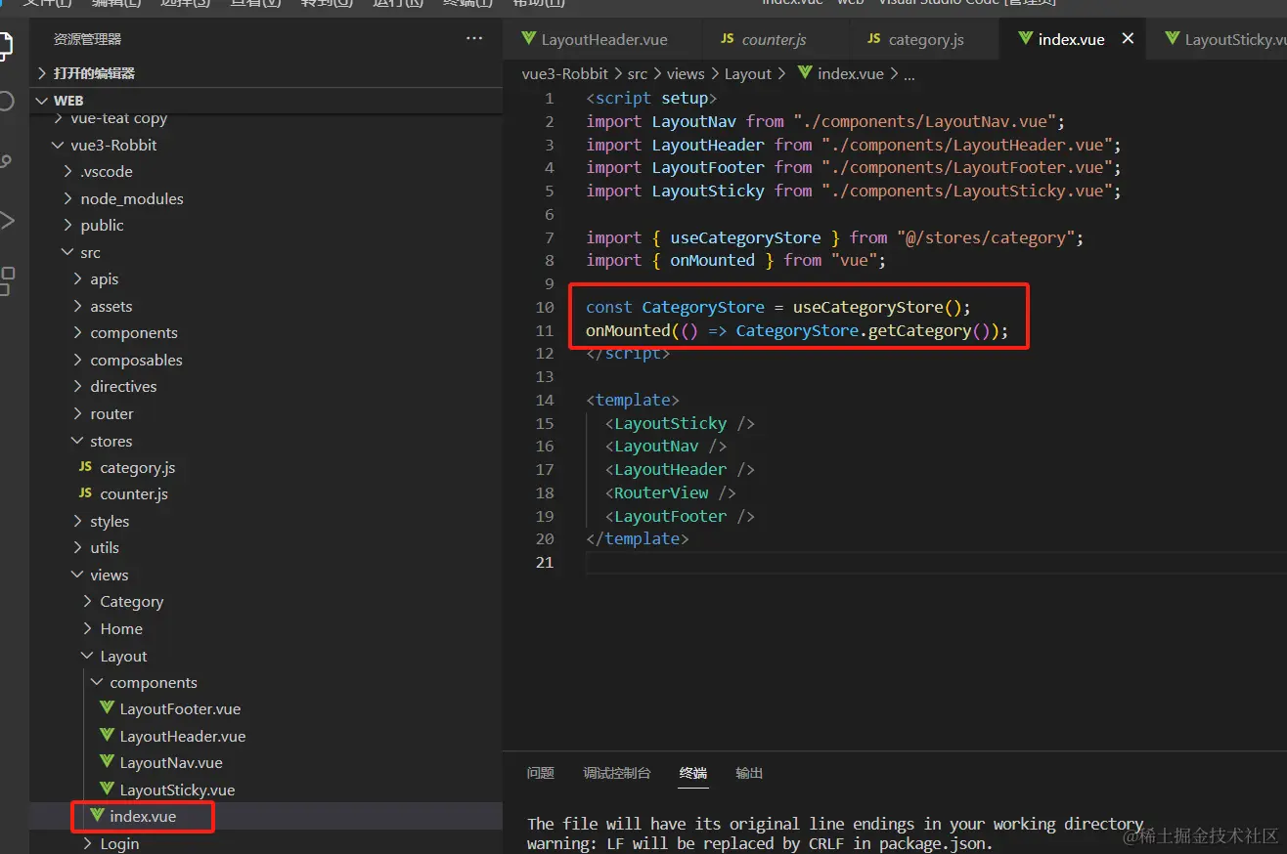Image resolution: width=1287 pixels, height=854 pixels.
Task: Expand the Category folder under views
Action: (x=87, y=601)
